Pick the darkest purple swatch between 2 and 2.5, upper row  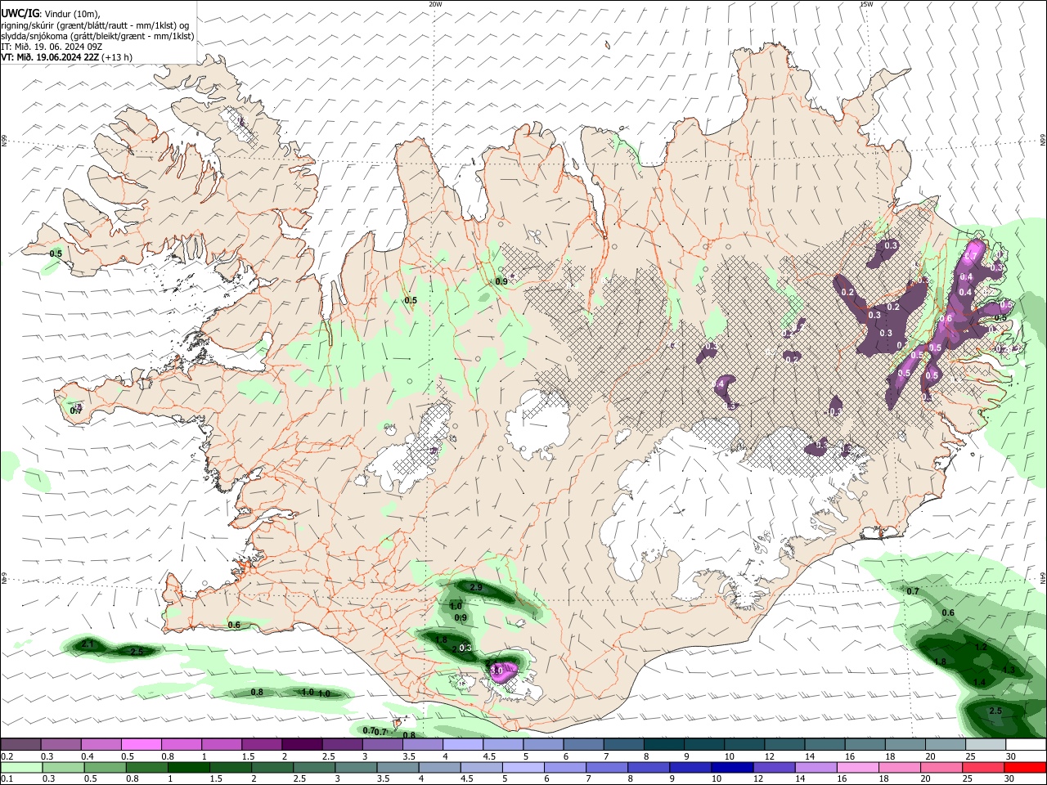click(301, 744)
